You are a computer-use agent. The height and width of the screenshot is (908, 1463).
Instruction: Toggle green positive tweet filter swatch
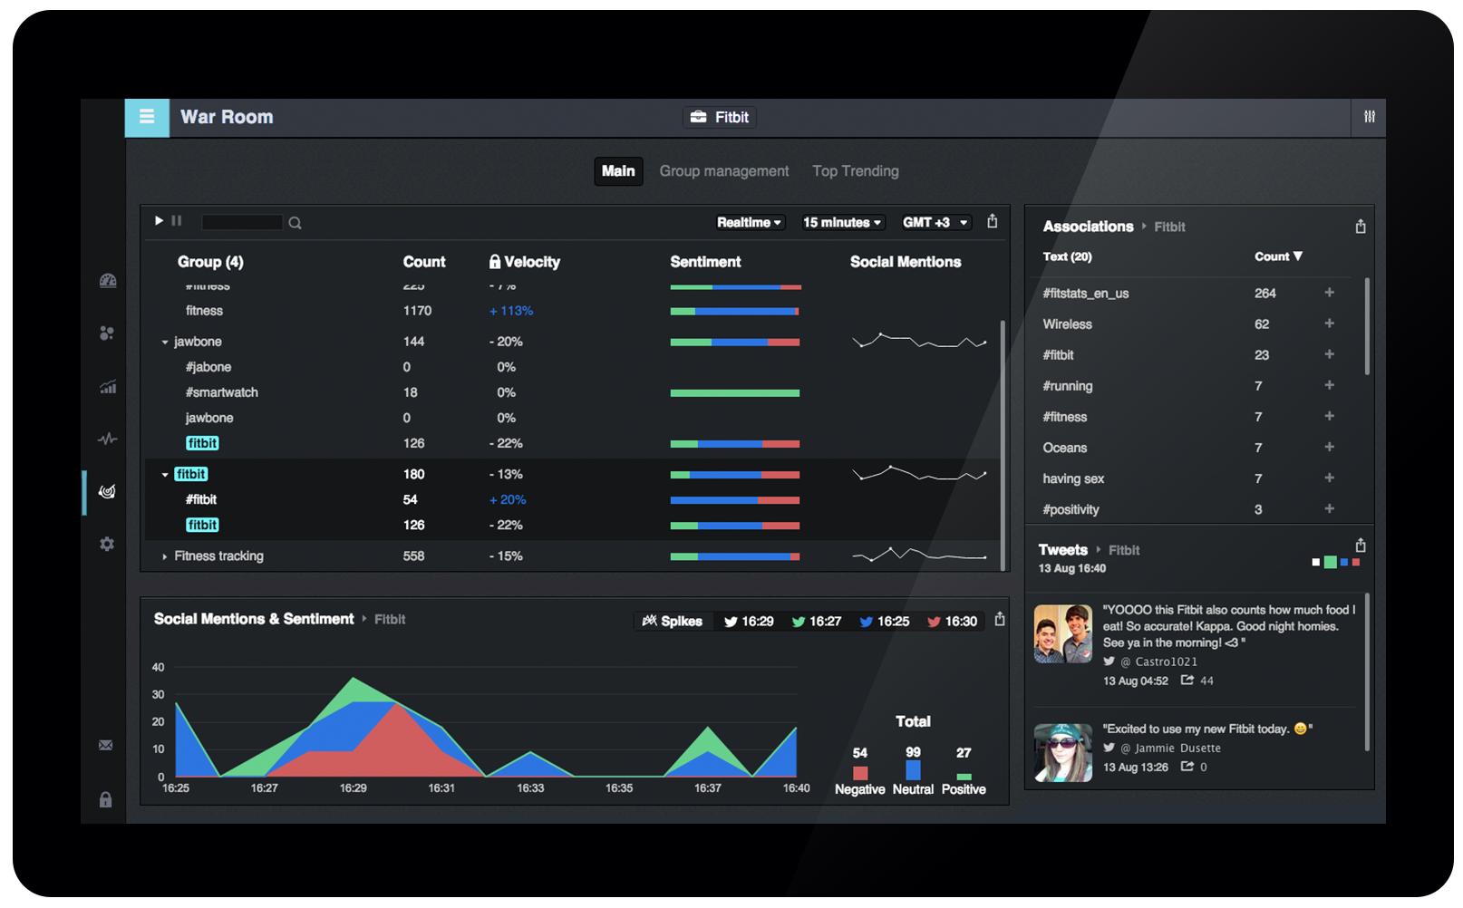click(x=1331, y=562)
